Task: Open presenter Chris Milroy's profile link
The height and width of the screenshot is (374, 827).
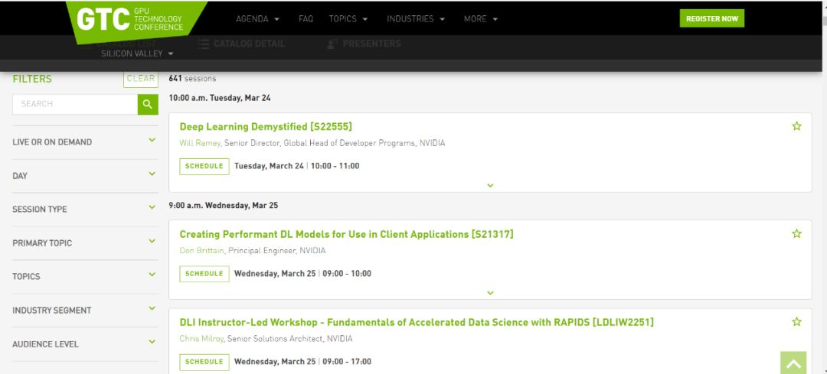Action: 202,339
